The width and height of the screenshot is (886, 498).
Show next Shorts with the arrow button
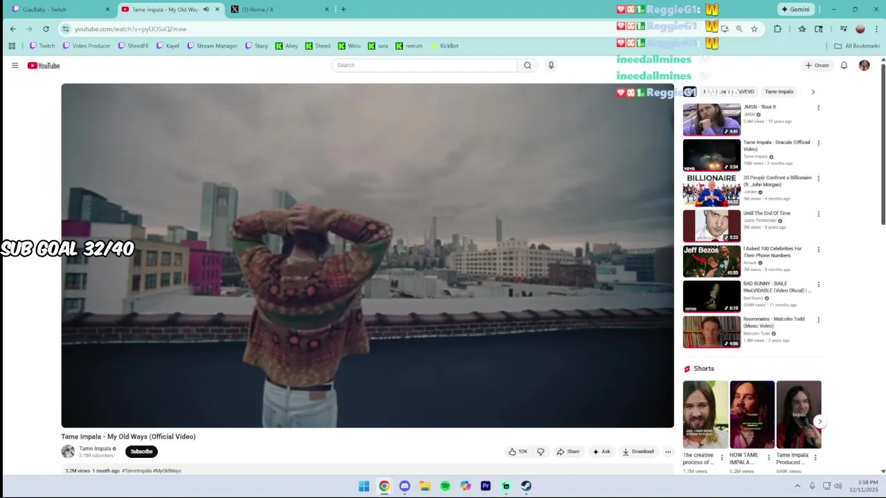[820, 421]
